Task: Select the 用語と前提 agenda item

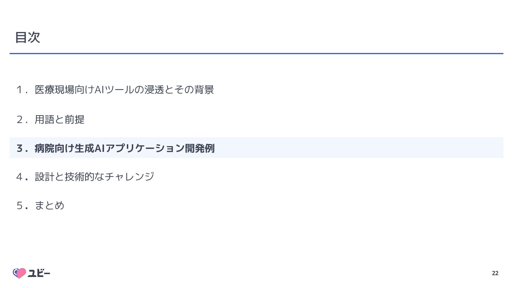Action: point(59,119)
